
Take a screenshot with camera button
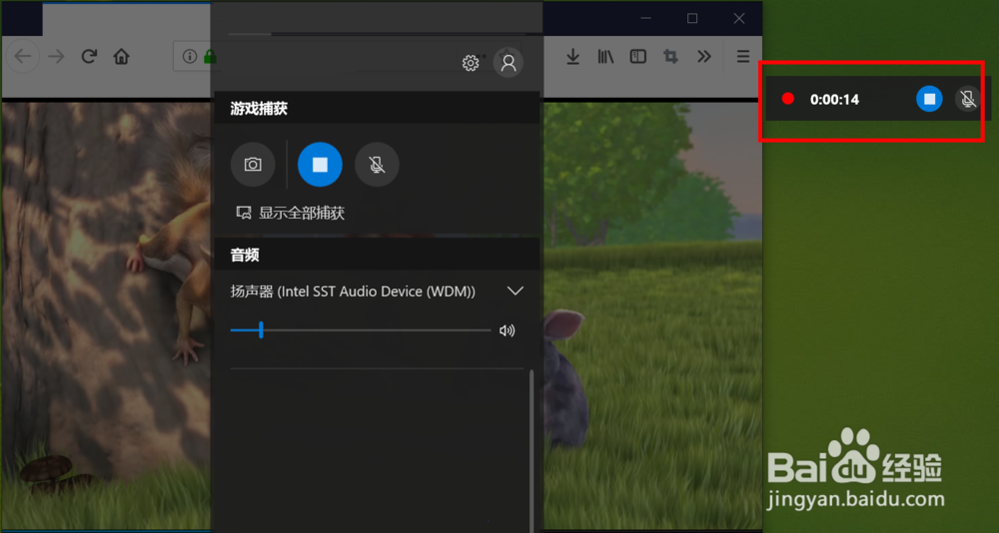coord(253,165)
